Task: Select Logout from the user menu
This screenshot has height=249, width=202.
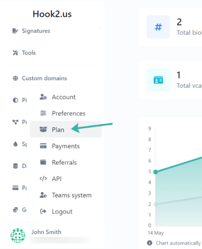Action: pyautogui.click(x=65, y=211)
